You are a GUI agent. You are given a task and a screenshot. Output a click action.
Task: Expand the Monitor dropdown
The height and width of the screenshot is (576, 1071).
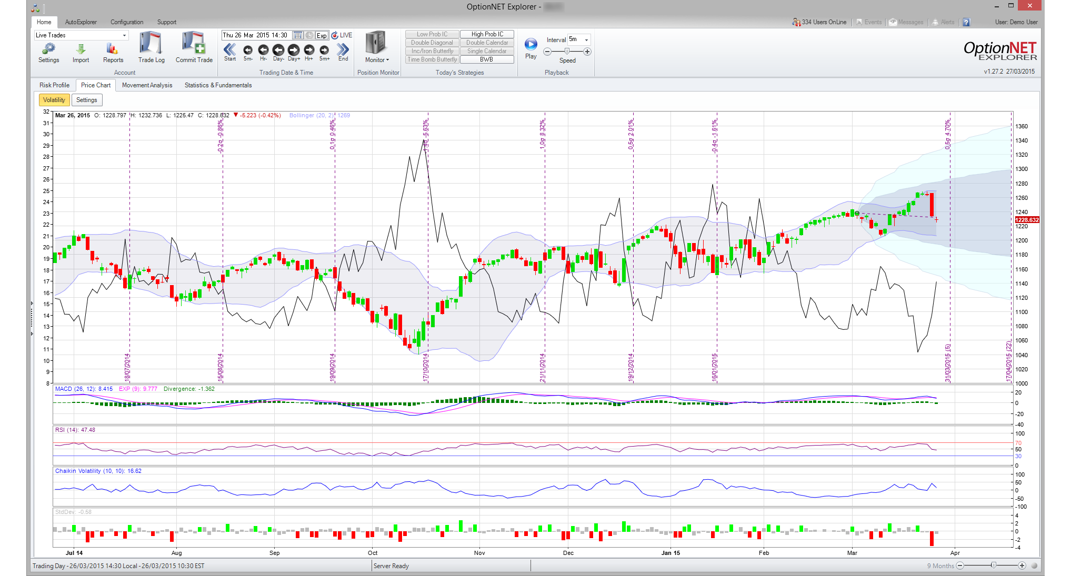click(x=377, y=59)
